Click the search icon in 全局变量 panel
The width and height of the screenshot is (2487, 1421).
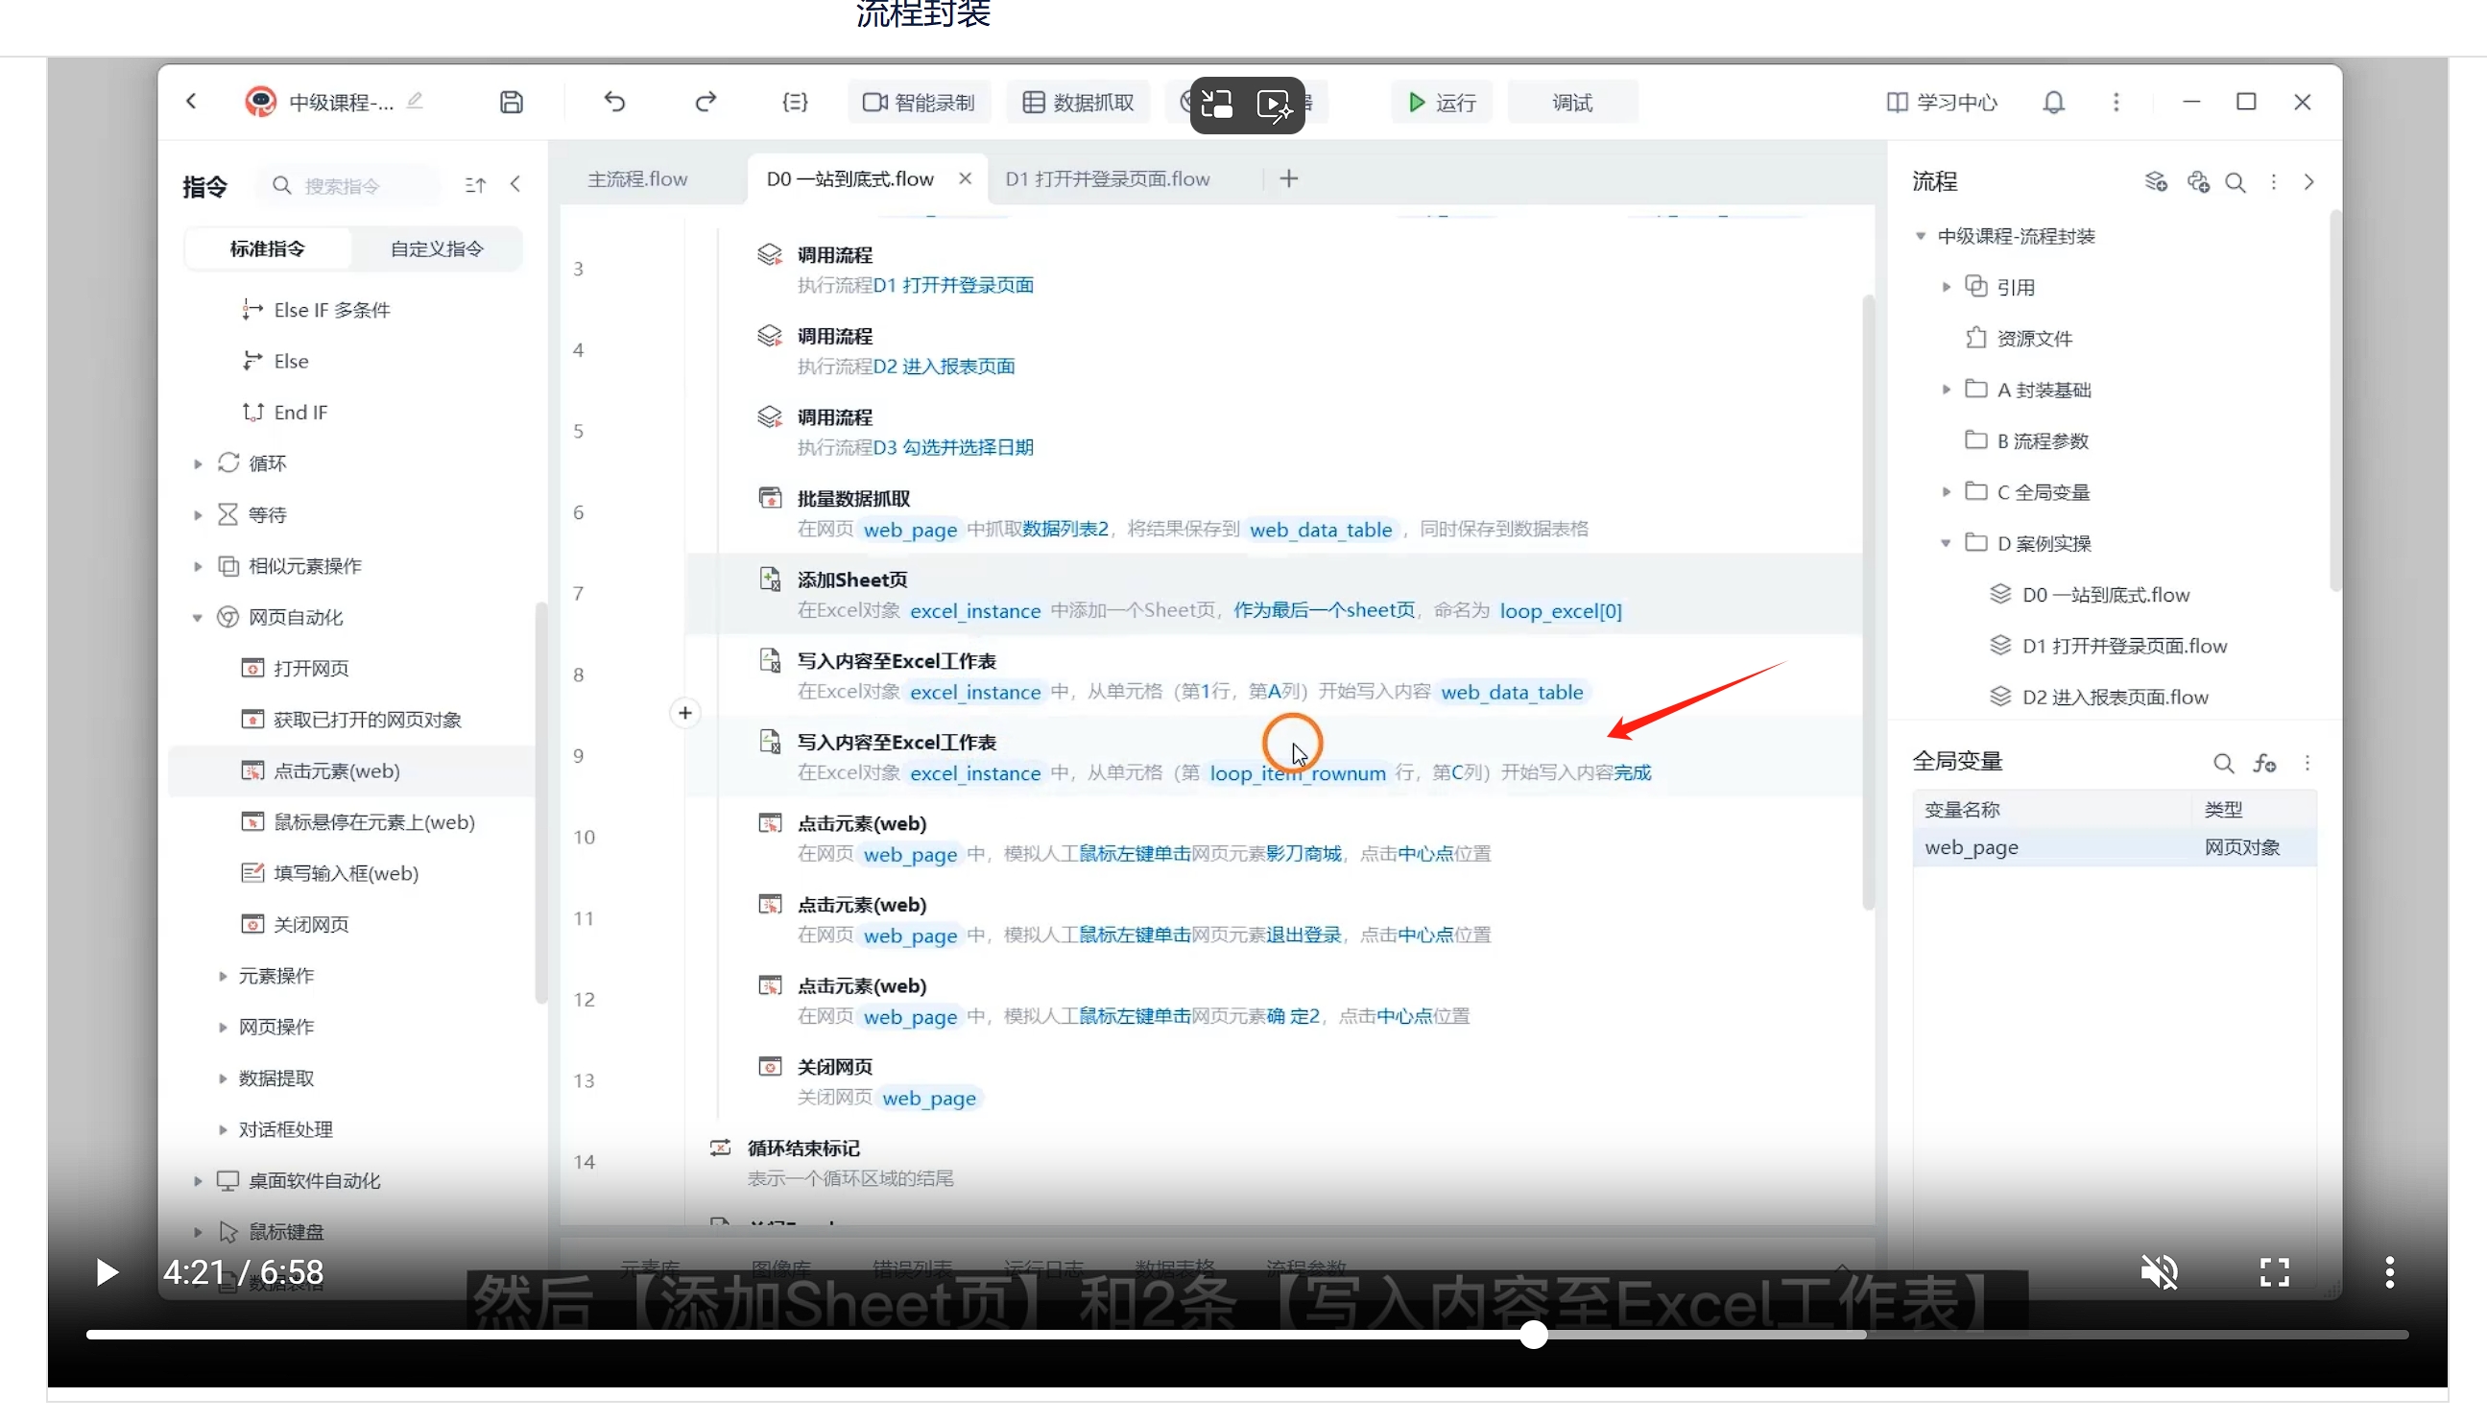[2222, 763]
